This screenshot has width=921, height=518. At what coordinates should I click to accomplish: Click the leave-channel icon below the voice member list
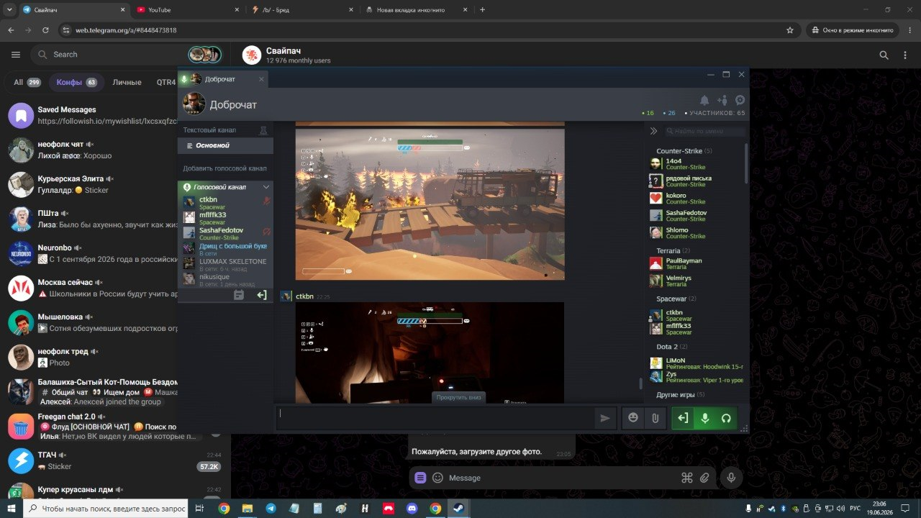262,295
